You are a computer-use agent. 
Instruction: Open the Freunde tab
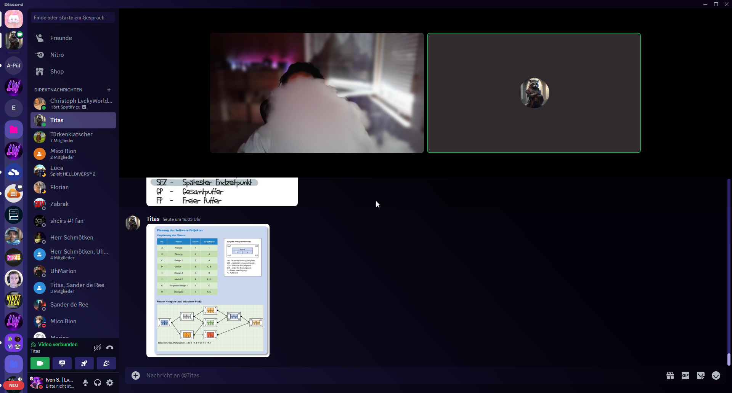[x=61, y=38]
